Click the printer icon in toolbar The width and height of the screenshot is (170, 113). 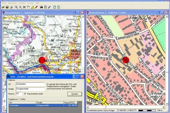11,7
